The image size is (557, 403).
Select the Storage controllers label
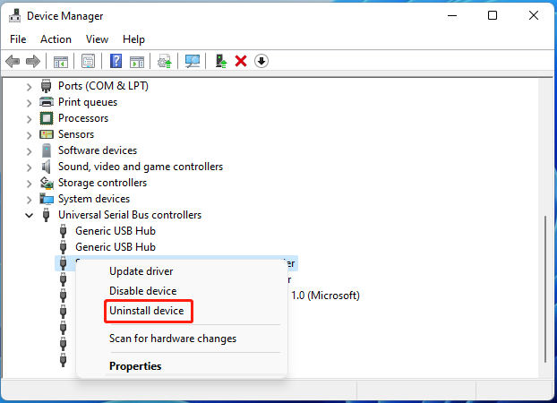coord(102,183)
